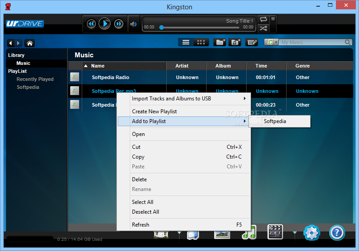Toggle shuffle mode in player
Screen dimensions: 359x251
[263, 28]
